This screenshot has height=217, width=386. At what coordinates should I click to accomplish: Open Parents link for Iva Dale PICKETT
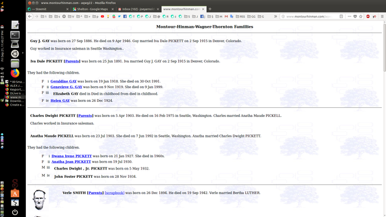tap(72, 61)
